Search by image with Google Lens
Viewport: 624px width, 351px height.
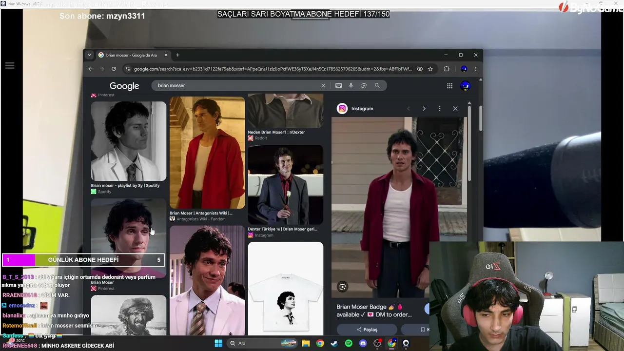[x=364, y=86]
